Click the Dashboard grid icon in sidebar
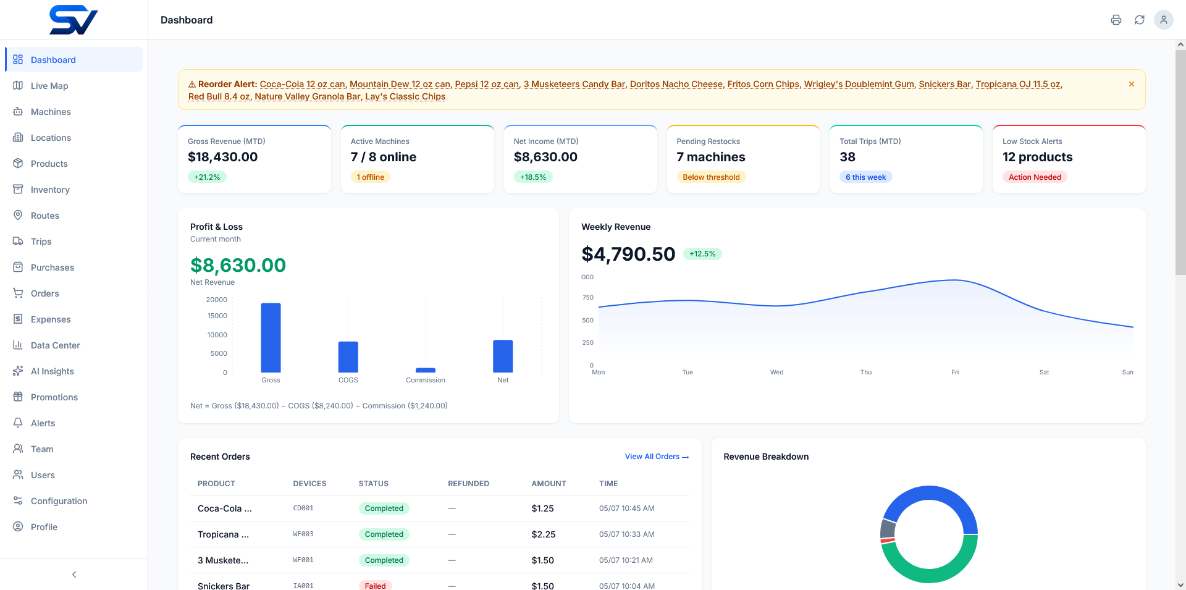This screenshot has width=1186, height=590. tap(18, 59)
